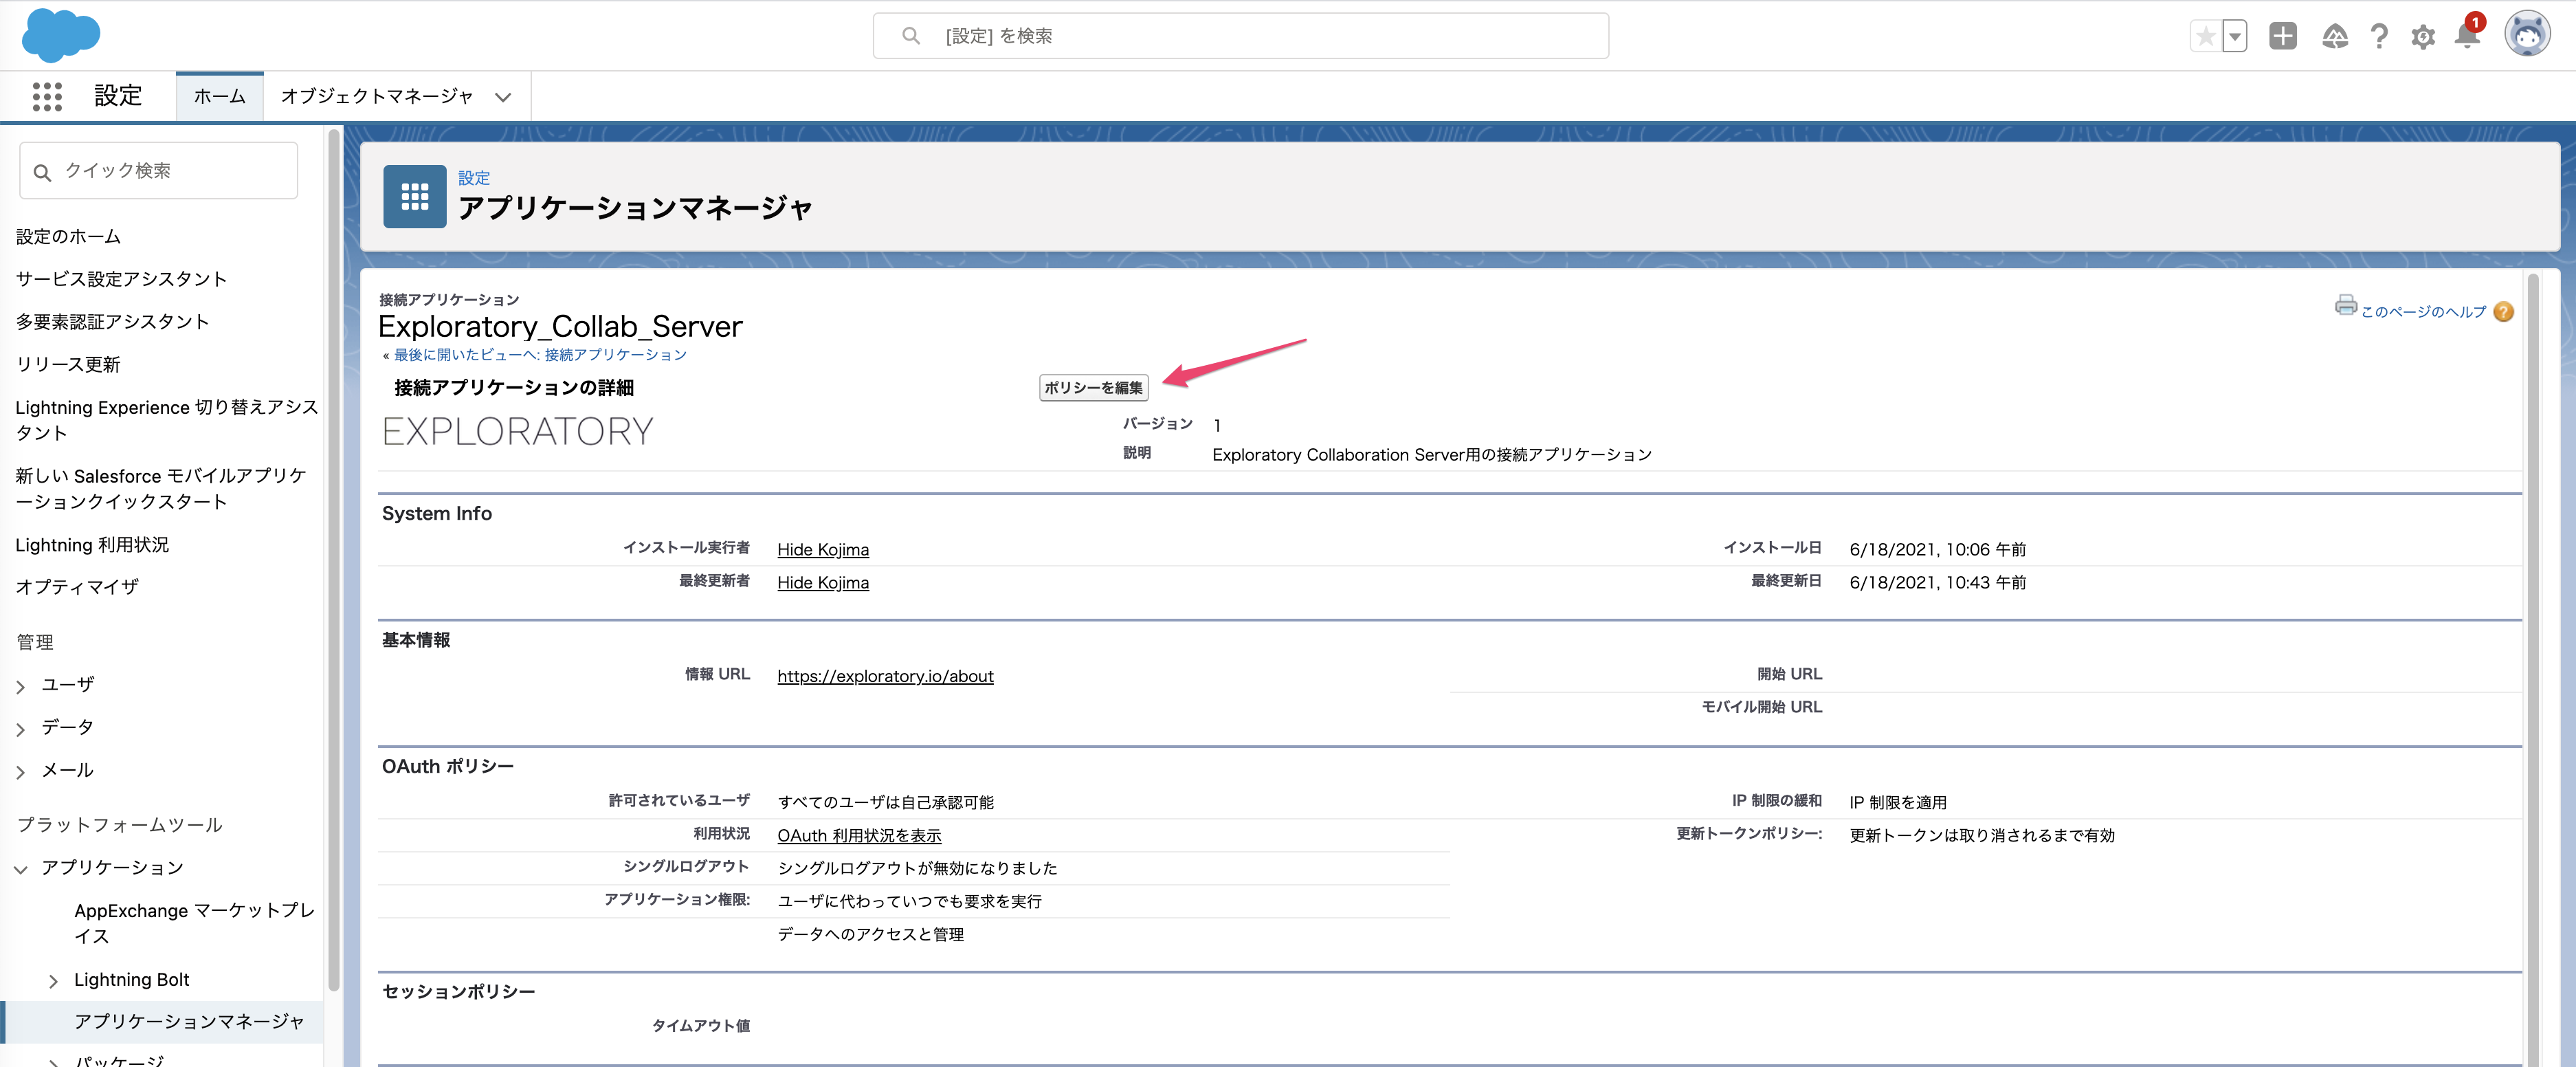Open オプティマイザ in sidebar
The width and height of the screenshot is (2576, 1067).
coord(77,587)
